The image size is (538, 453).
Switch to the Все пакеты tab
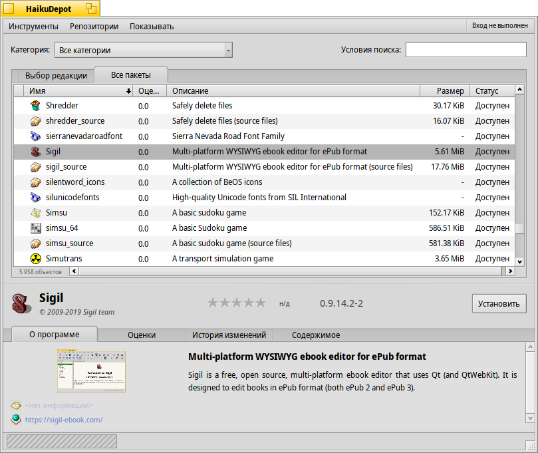click(131, 75)
